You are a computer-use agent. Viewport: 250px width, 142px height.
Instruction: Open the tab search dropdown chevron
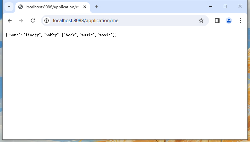[x=9, y=7]
